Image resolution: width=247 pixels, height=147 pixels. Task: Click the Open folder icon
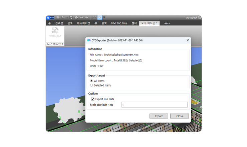[63, 17]
